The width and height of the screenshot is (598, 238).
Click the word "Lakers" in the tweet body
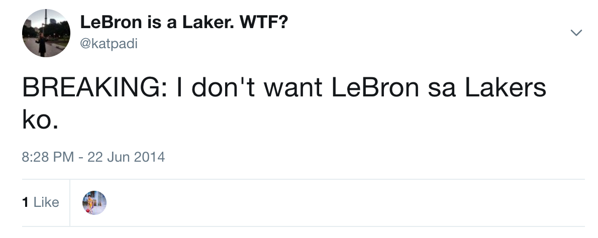coord(505,89)
